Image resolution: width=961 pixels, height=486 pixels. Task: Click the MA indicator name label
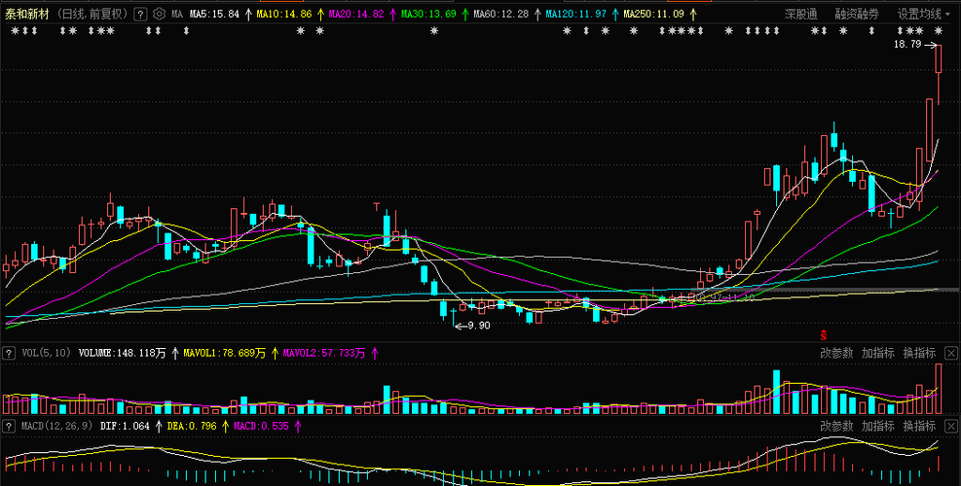pyautogui.click(x=177, y=14)
